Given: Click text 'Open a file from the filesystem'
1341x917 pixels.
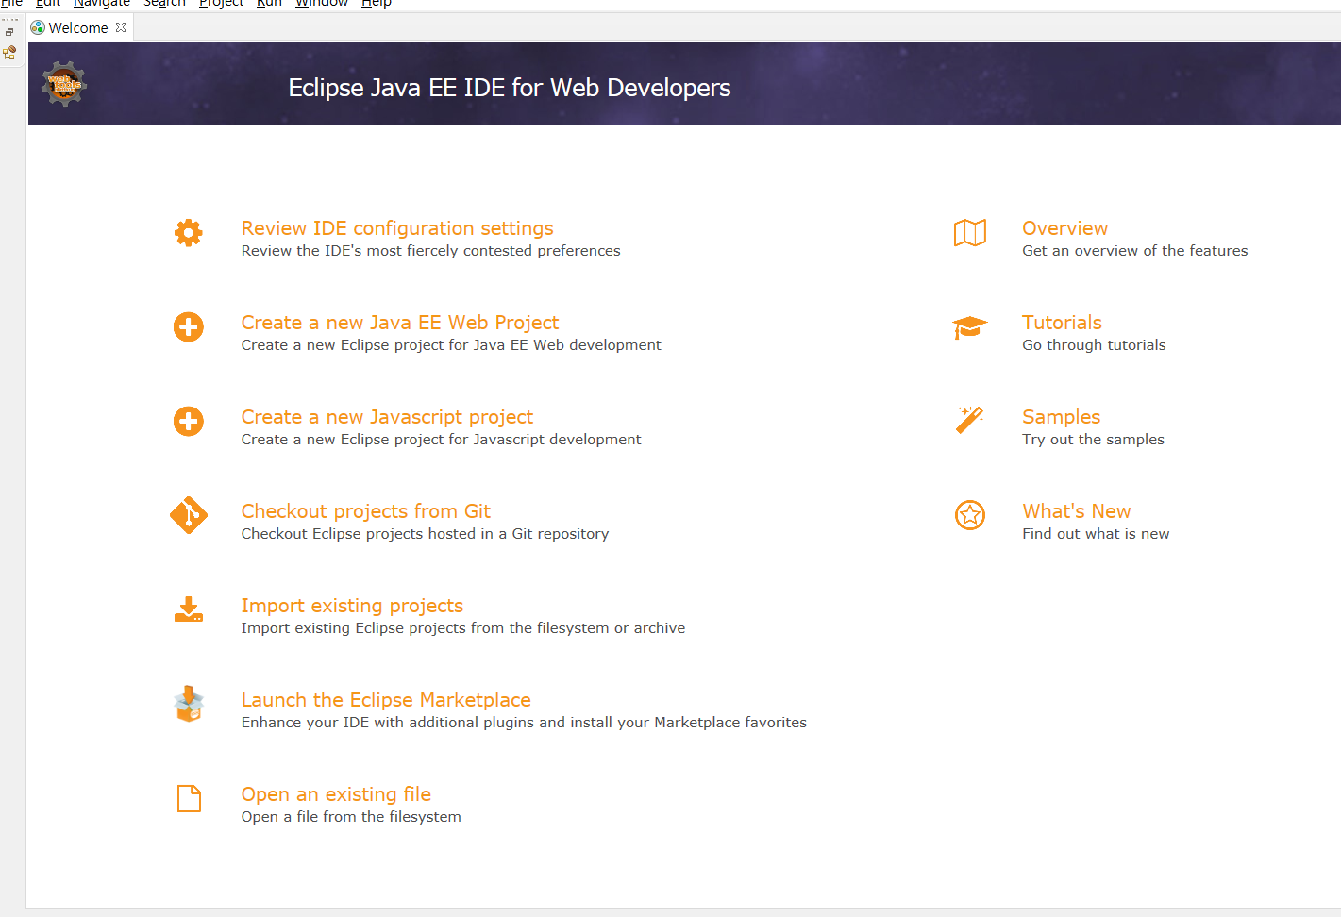Looking at the screenshot, I should (351, 817).
